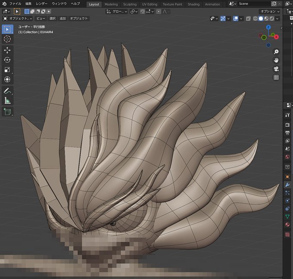
Task: Switch to rendered shading
Action: tap(272, 19)
